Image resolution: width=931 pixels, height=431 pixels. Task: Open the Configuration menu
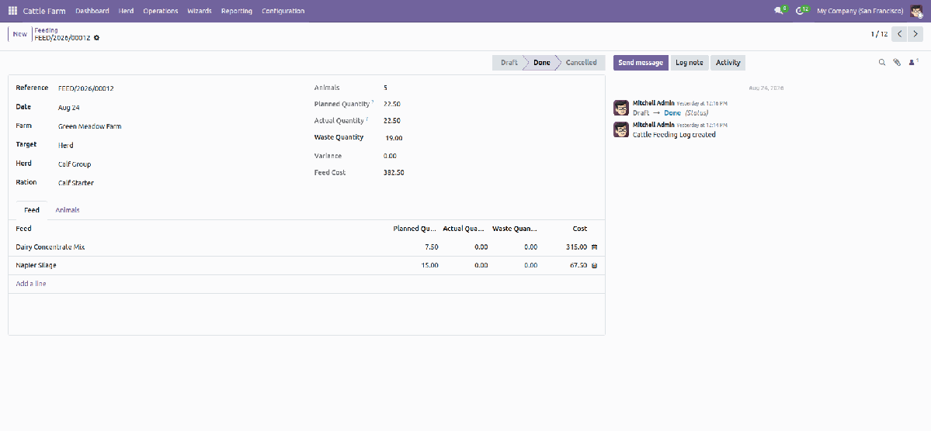(x=283, y=11)
